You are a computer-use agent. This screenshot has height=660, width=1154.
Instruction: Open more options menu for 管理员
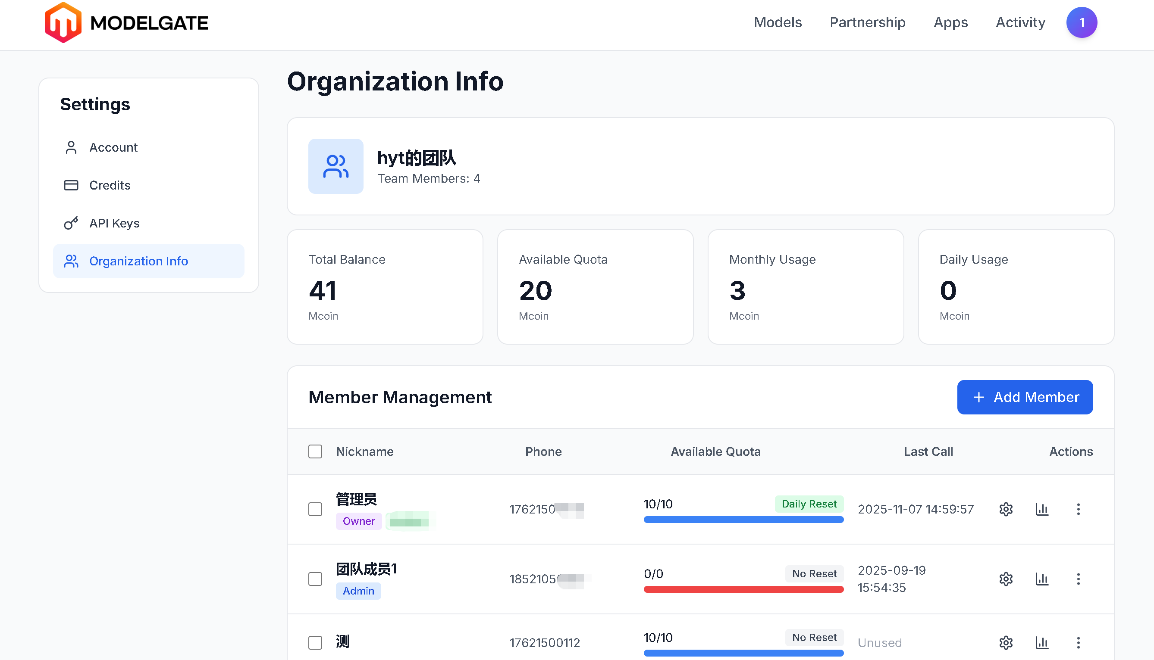pyautogui.click(x=1078, y=509)
